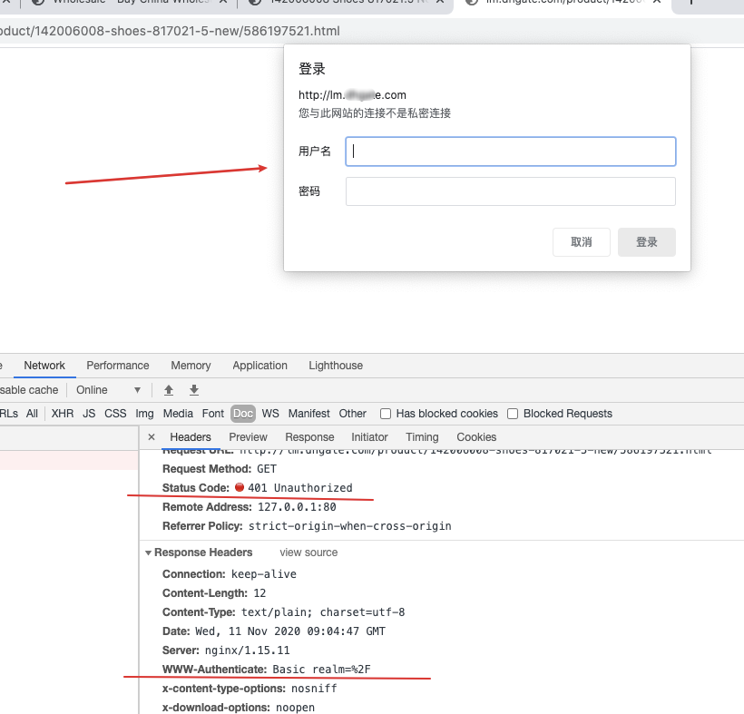Screen dimensions: 744x714
Task: Filter requests by Media
Action: (x=178, y=414)
